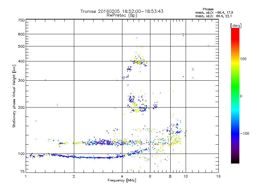Click the x-axis label 'Frequency [MHz]'
257x192 pixels.
(x=122, y=180)
